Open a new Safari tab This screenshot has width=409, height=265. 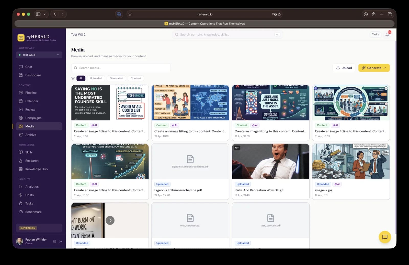[x=382, y=14]
